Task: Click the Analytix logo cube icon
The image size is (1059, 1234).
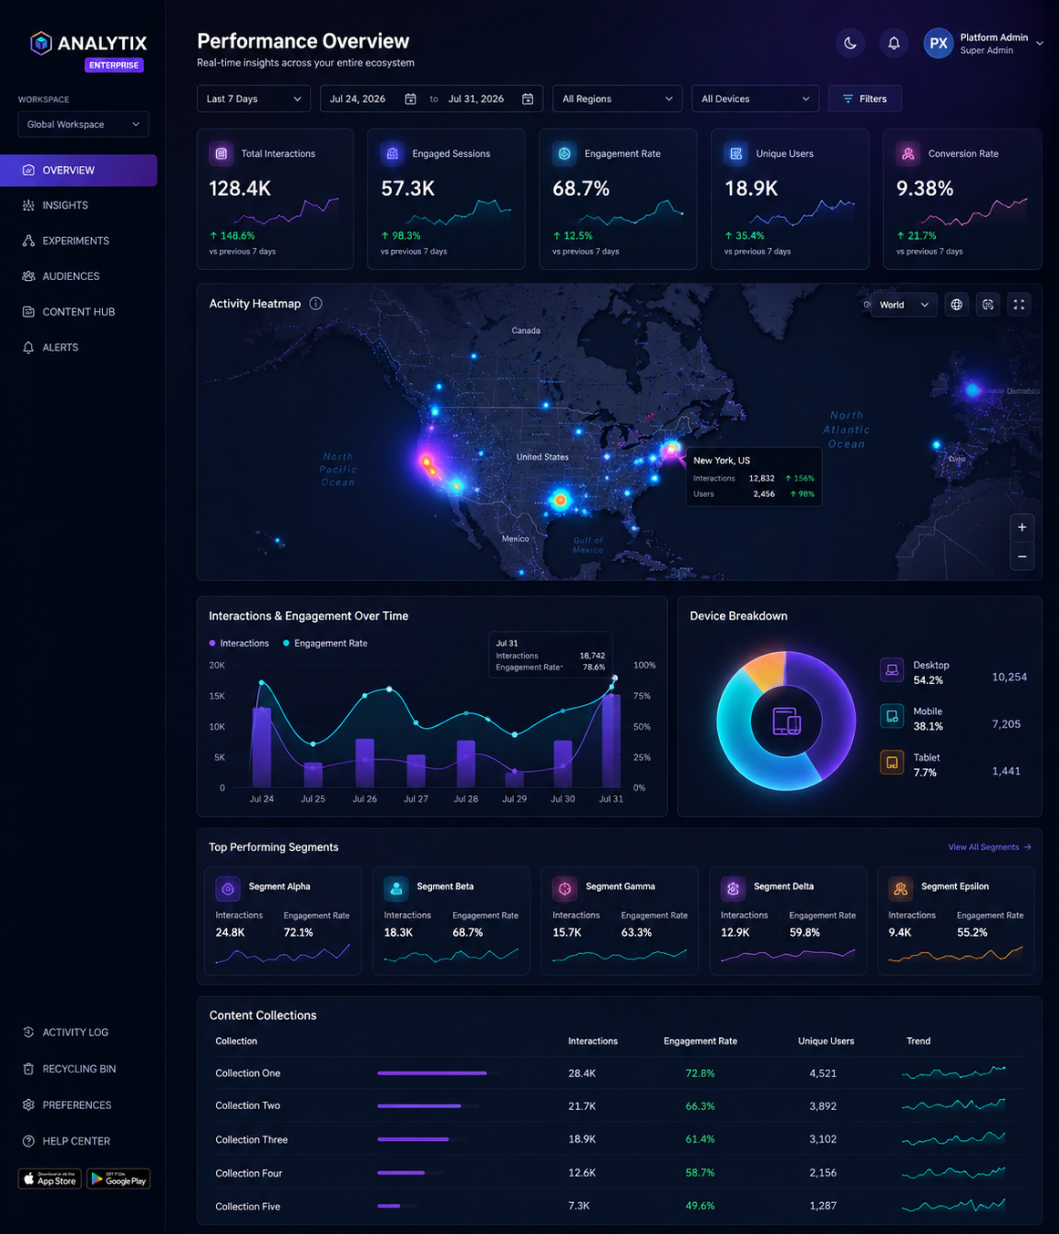Action: click(41, 43)
